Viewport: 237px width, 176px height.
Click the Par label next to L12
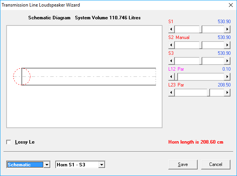tap(181, 69)
